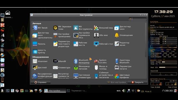Open Съёмные устройства и носители
178x100 pixels.
[x=103, y=75]
